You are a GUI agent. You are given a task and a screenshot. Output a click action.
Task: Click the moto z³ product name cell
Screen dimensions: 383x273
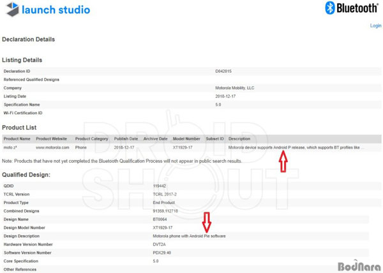[x=10, y=147]
